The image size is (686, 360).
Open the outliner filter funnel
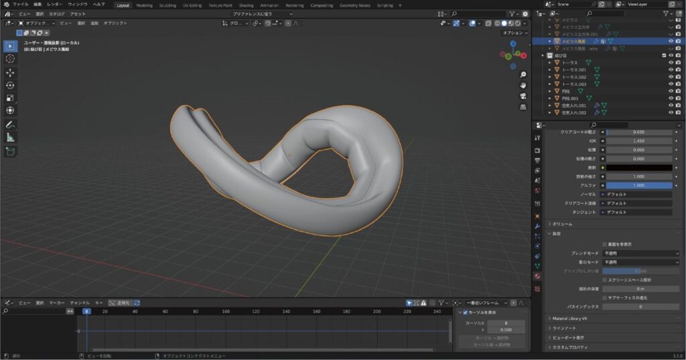[667, 14]
